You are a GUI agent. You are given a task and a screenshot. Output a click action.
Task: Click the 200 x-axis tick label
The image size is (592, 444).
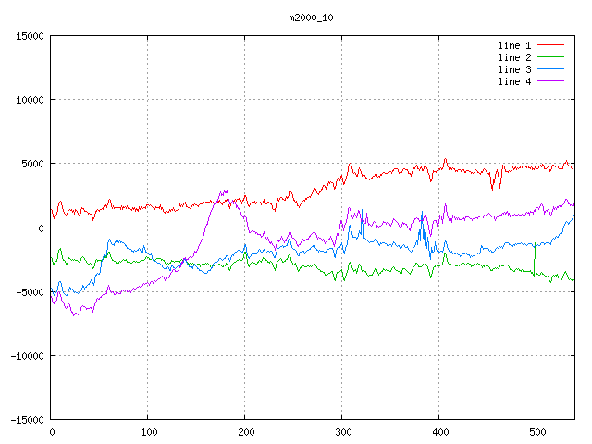tap(245, 432)
